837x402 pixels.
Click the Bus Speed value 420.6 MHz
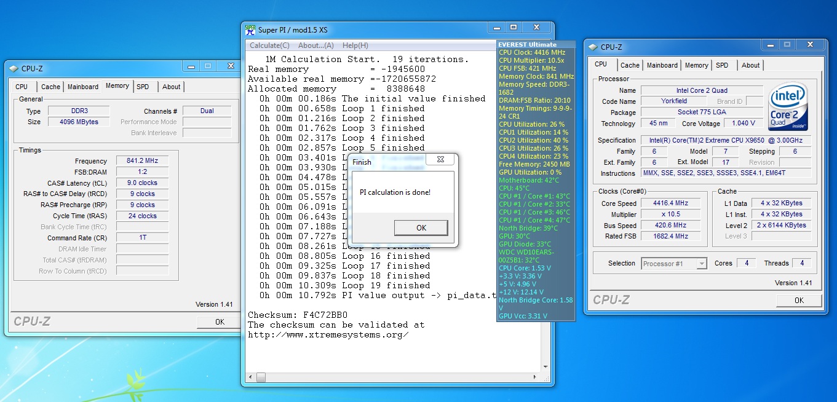pyautogui.click(x=670, y=226)
